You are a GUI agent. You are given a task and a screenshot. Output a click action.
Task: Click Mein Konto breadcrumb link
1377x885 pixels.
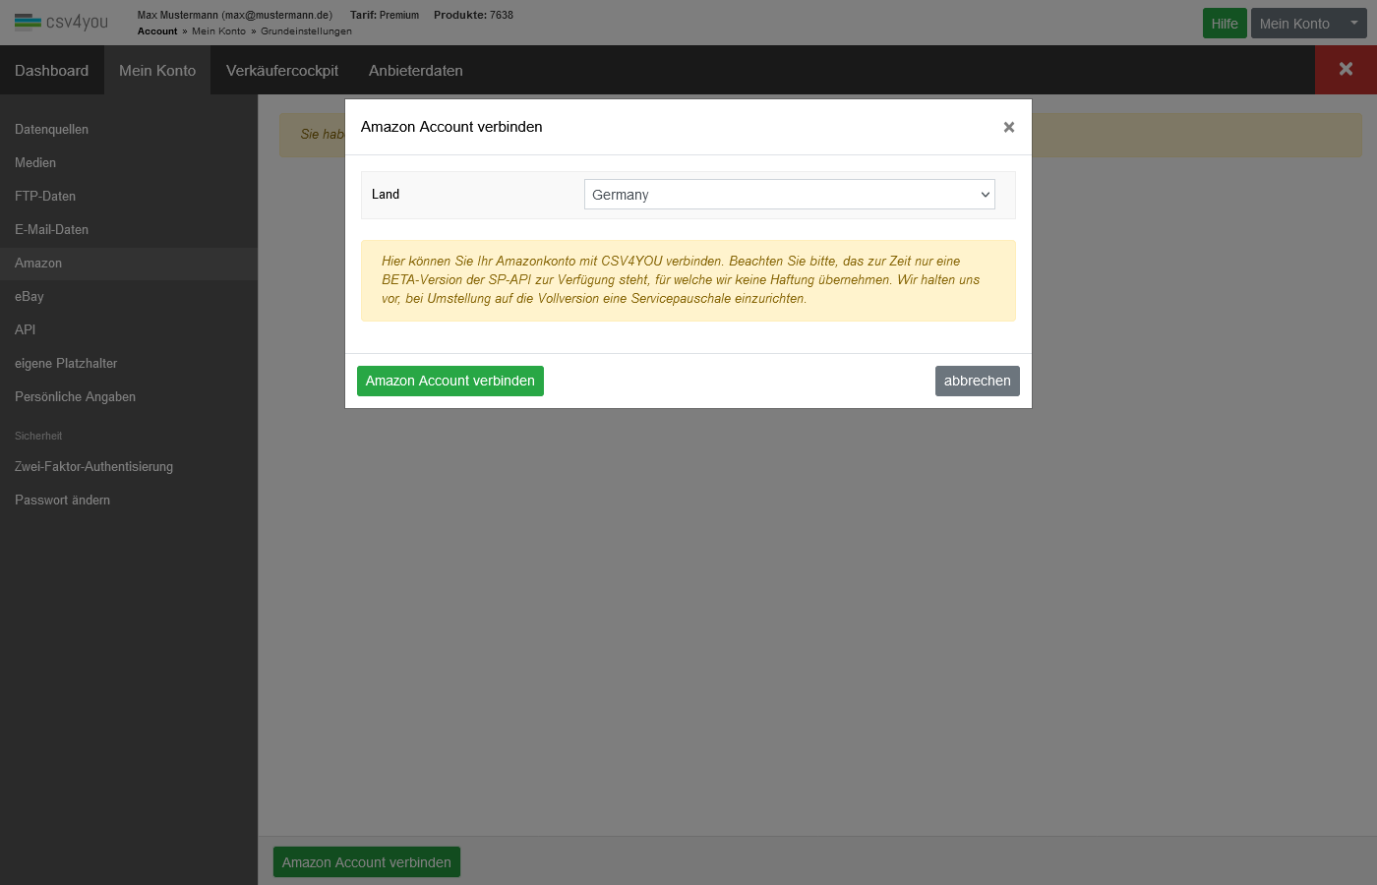[x=218, y=31]
